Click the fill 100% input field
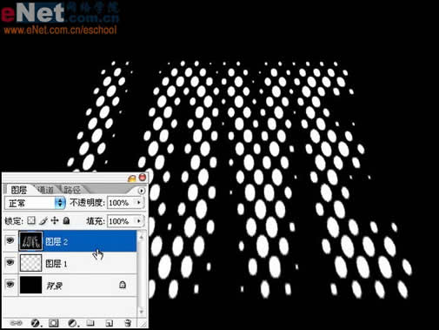 122,221
